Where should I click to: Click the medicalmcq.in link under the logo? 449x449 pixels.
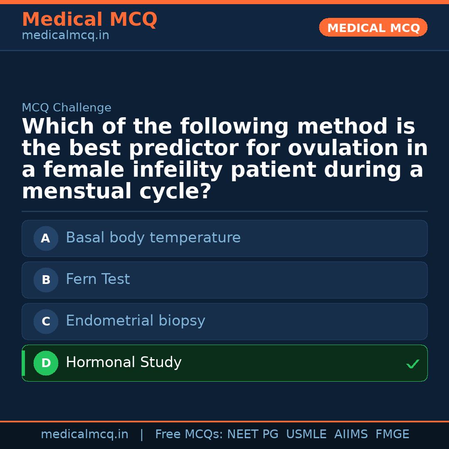(x=65, y=35)
